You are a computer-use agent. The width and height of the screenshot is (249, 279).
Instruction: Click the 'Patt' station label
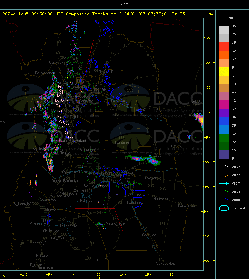(69, 136)
